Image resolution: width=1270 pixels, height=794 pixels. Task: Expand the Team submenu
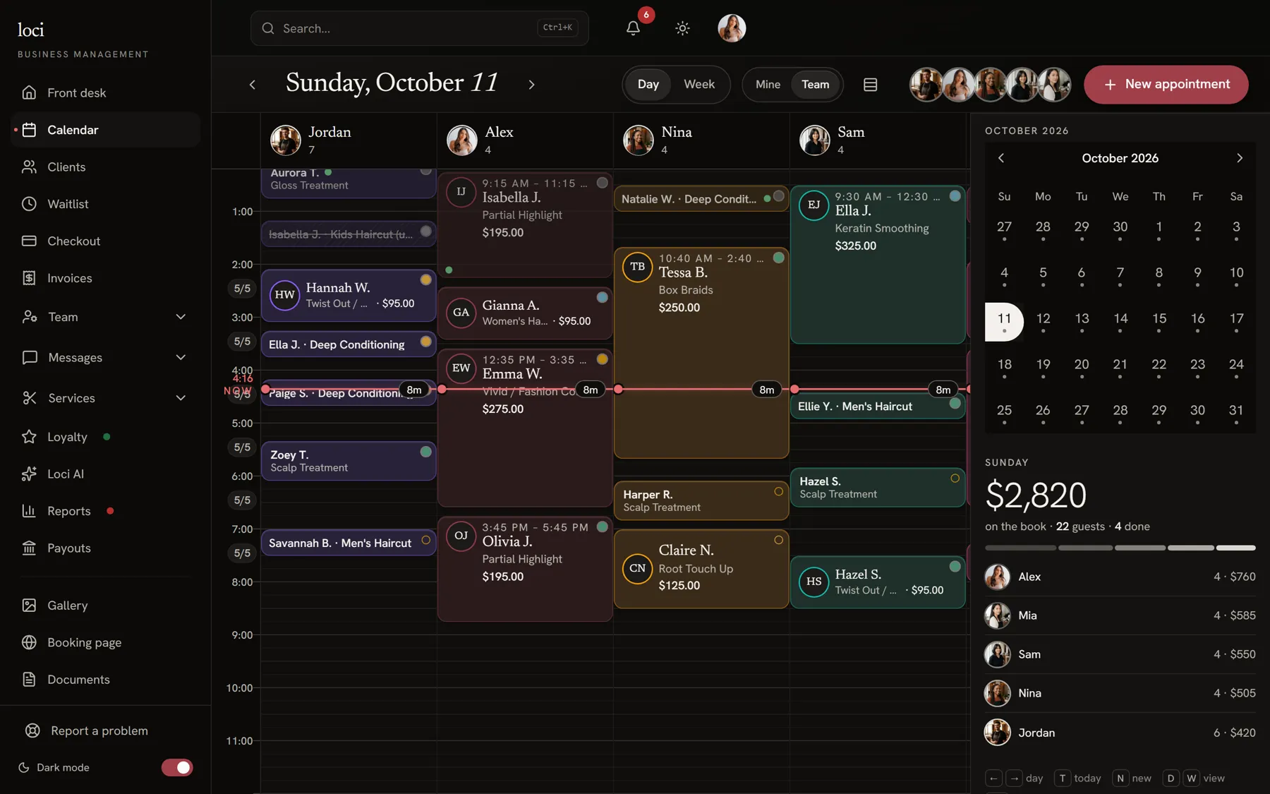[x=105, y=318]
